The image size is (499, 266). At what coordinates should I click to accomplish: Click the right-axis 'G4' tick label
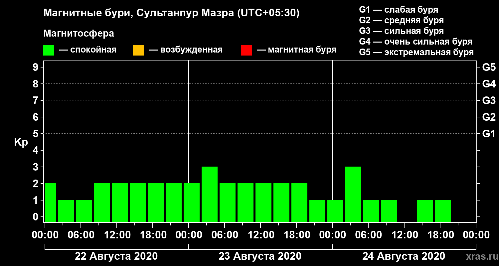[x=489, y=84]
